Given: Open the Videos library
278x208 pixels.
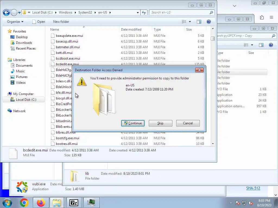Looking at the screenshot, I should coord(18,82).
